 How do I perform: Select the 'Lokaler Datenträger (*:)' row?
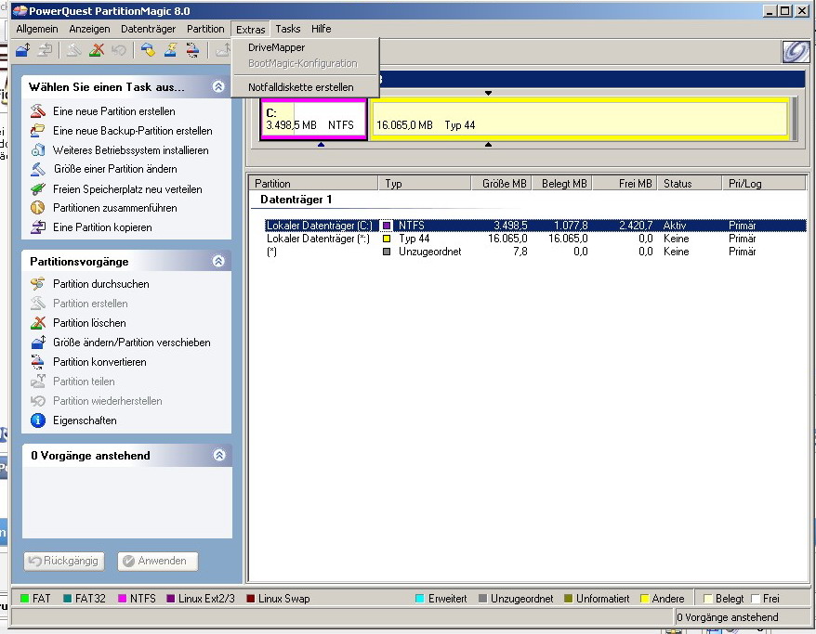pos(535,238)
